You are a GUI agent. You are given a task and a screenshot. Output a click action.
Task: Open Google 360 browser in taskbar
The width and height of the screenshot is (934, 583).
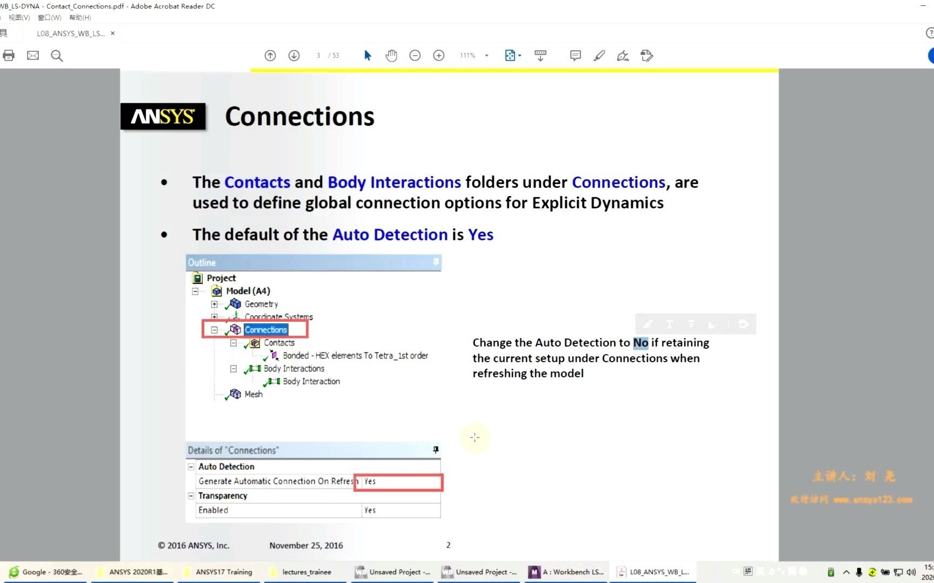[45, 572]
